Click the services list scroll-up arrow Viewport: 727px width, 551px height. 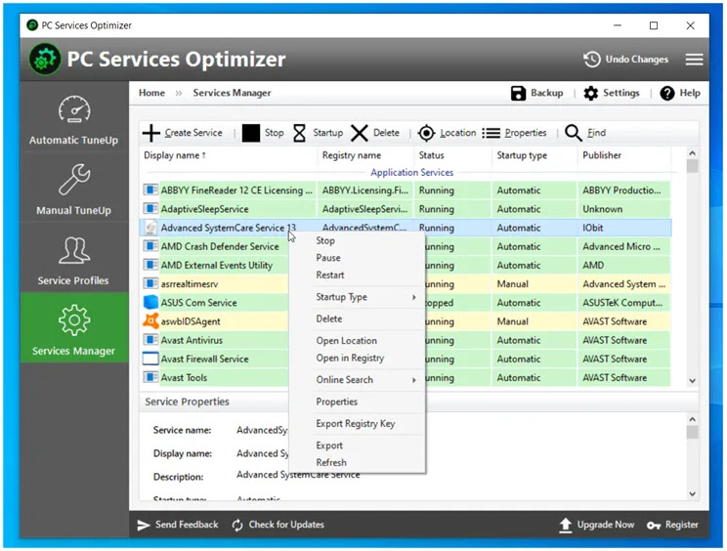pyautogui.click(x=692, y=153)
